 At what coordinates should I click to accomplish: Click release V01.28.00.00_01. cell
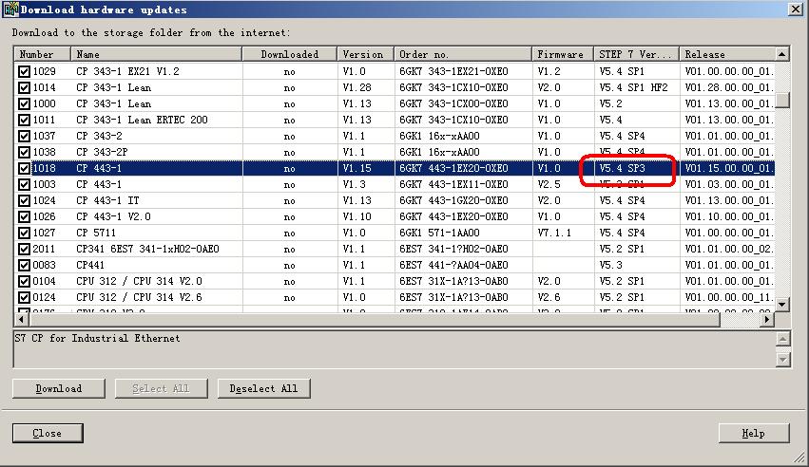(728, 87)
